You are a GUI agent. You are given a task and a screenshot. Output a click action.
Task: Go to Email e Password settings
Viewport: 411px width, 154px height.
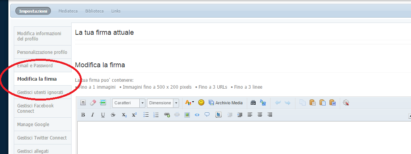pyautogui.click(x=43, y=65)
